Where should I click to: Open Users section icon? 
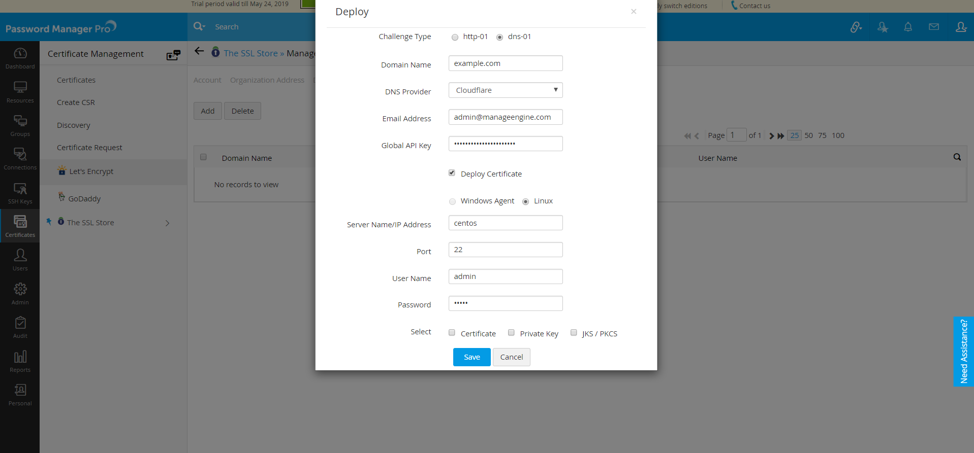[20, 260]
